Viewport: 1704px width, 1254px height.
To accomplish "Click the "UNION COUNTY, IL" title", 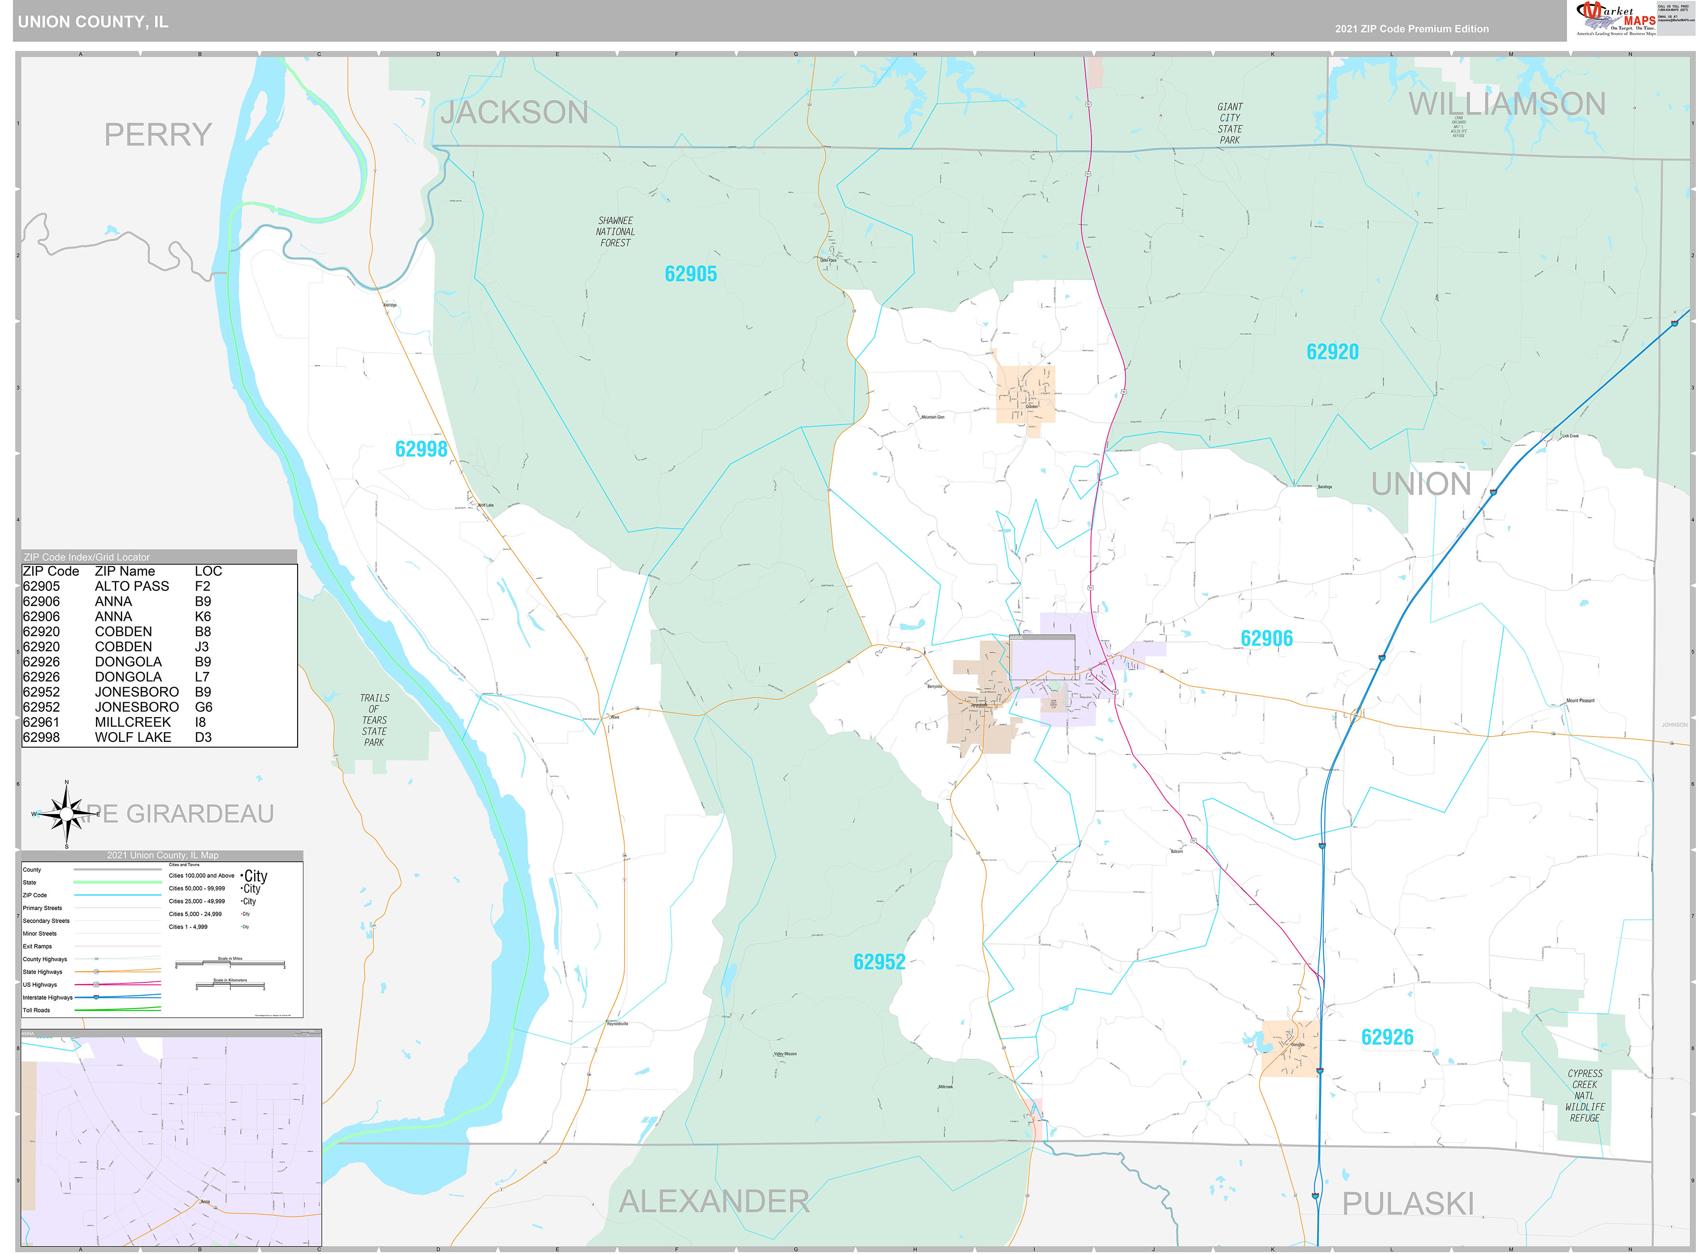I will (93, 22).
